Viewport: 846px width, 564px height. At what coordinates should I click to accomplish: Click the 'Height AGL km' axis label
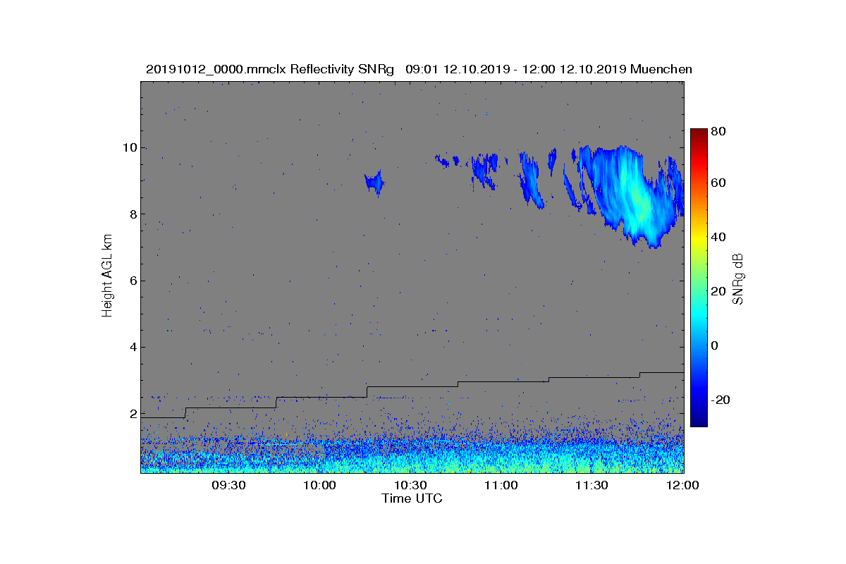(107, 277)
